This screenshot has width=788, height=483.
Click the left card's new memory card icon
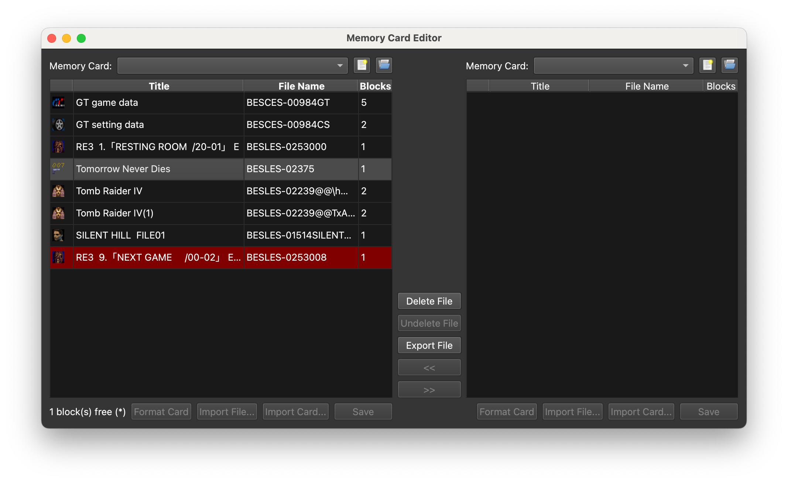[x=362, y=65]
